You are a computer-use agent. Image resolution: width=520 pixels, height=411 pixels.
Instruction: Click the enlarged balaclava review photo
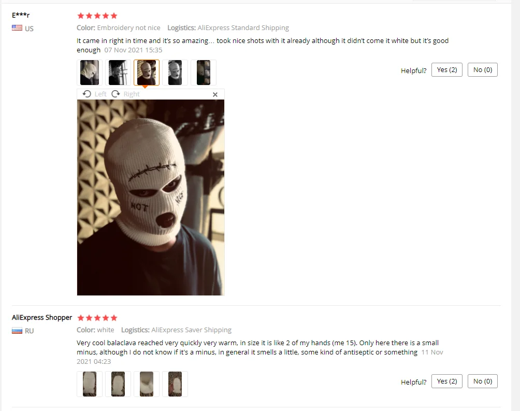click(x=151, y=197)
